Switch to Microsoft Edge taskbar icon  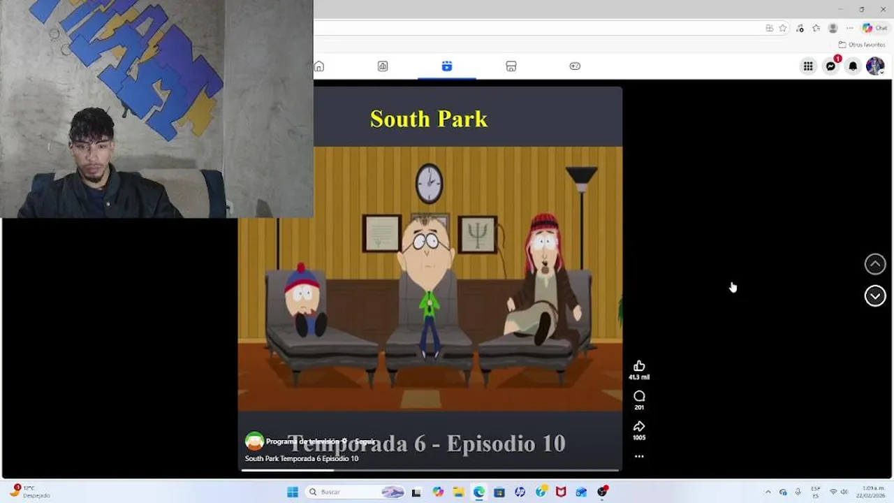pyautogui.click(x=479, y=492)
